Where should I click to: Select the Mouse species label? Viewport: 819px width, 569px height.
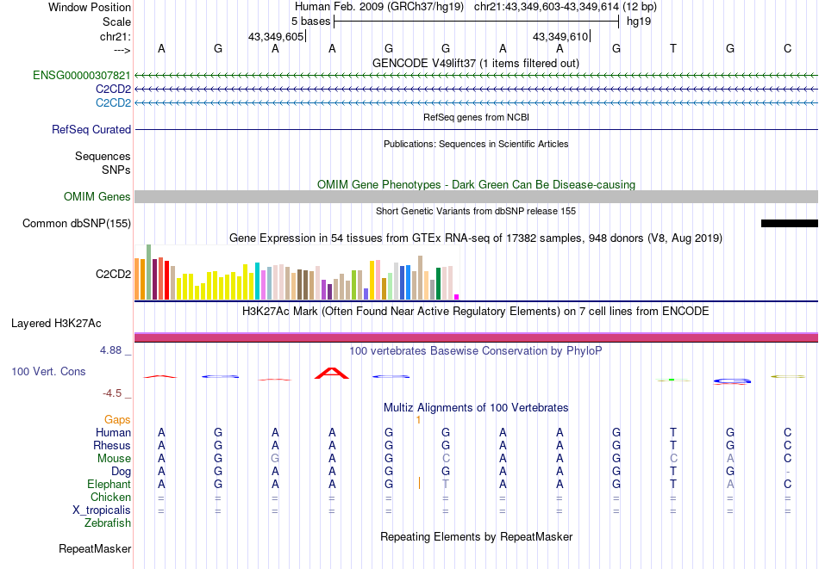[x=114, y=459]
